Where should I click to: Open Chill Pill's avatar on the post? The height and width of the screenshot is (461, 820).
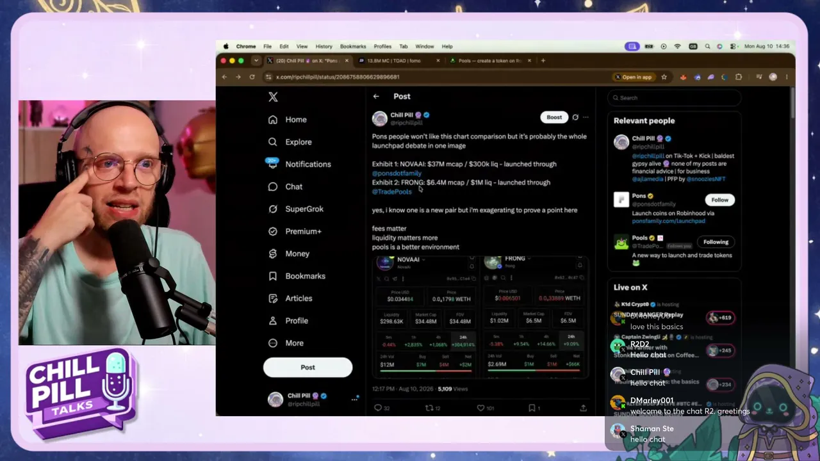pyautogui.click(x=380, y=118)
